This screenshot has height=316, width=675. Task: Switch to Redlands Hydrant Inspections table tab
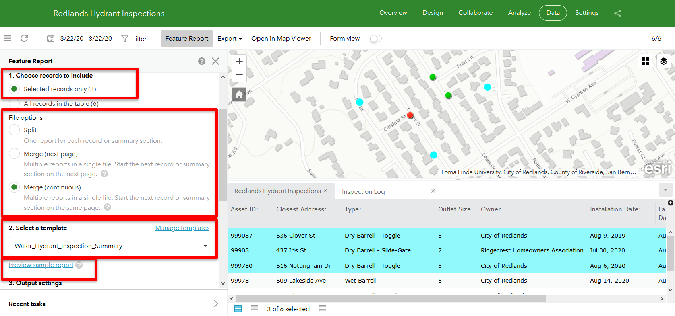[x=277, y=191]
